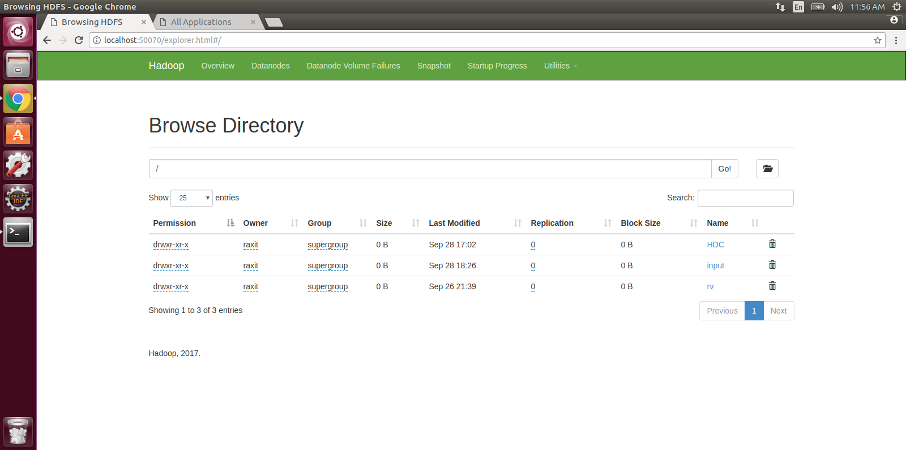Switch to the All Applications tab
Image resolution: width=906 pixels, height=450 pixels.
pyautogui.click(x=201, y=22)
